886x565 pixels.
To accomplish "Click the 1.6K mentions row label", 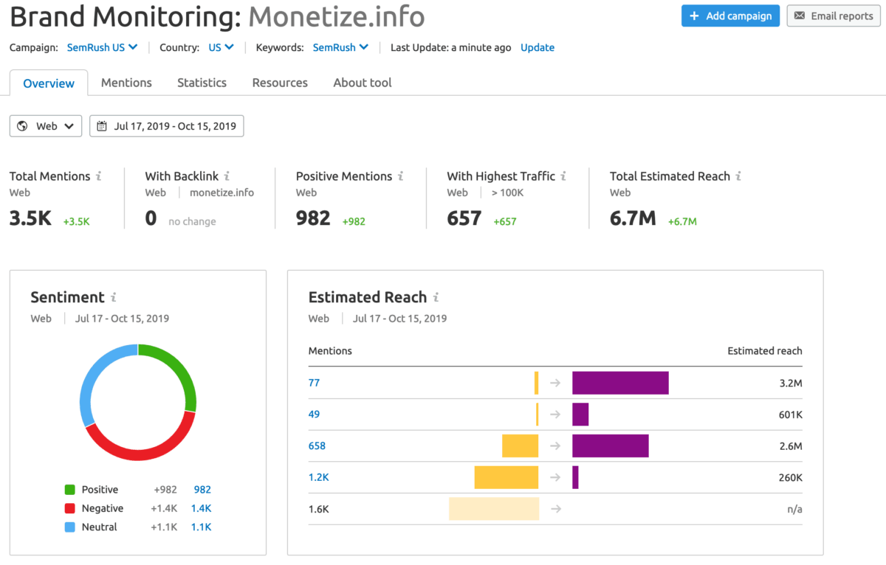I will [x=318, y=509].
